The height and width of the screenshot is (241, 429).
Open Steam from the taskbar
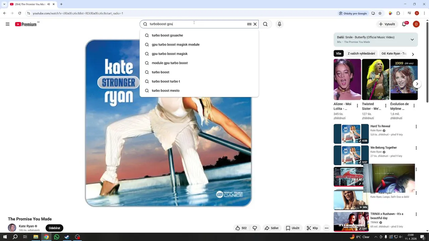point(67,237)
